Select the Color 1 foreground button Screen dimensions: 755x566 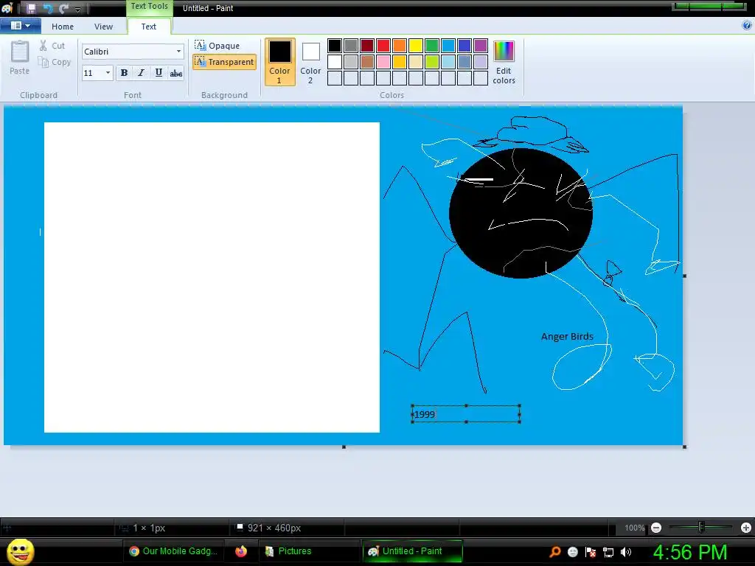279,62
